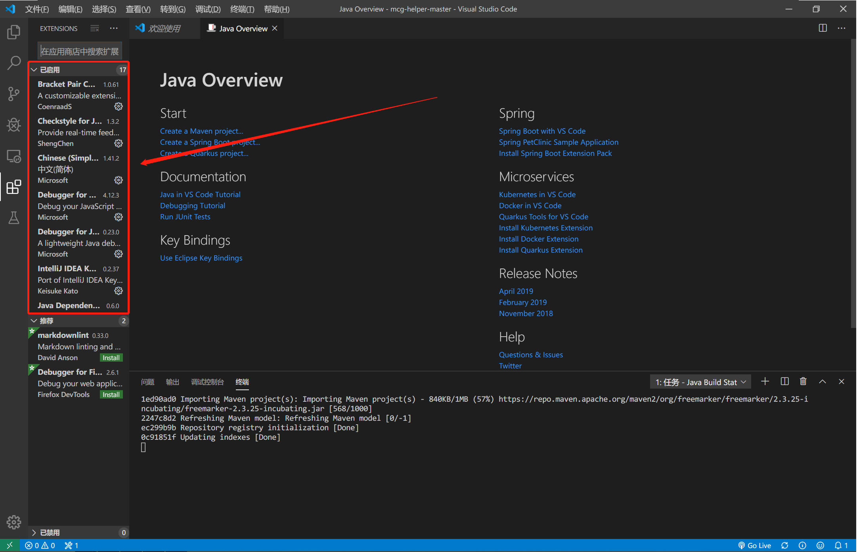Open the gear menu for Bracket Pair Colorizer

coord(119,106)
